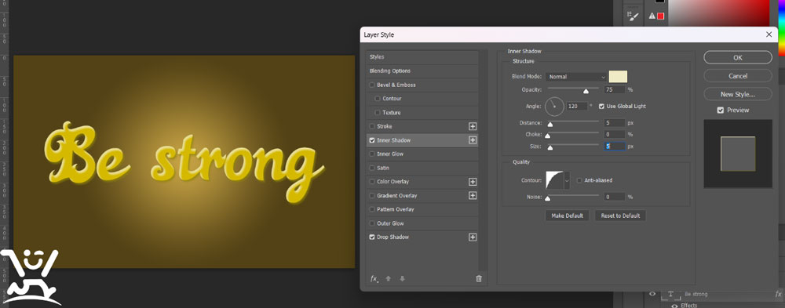Select the Satin effect row
Screen dimensions: 785x308
tap(422, 168)
